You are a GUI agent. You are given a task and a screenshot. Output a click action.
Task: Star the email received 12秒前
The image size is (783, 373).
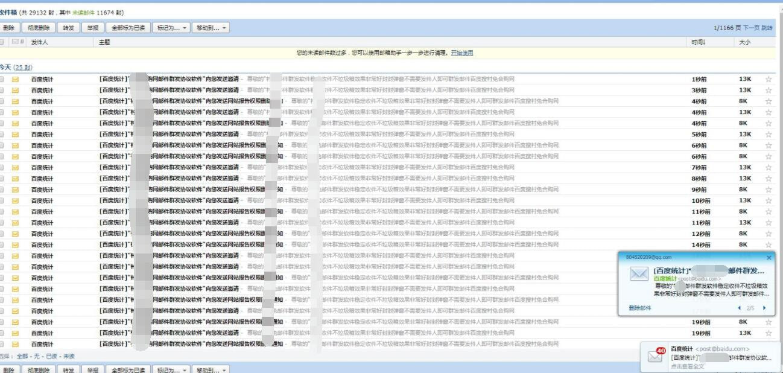click(x=769, y=234)
